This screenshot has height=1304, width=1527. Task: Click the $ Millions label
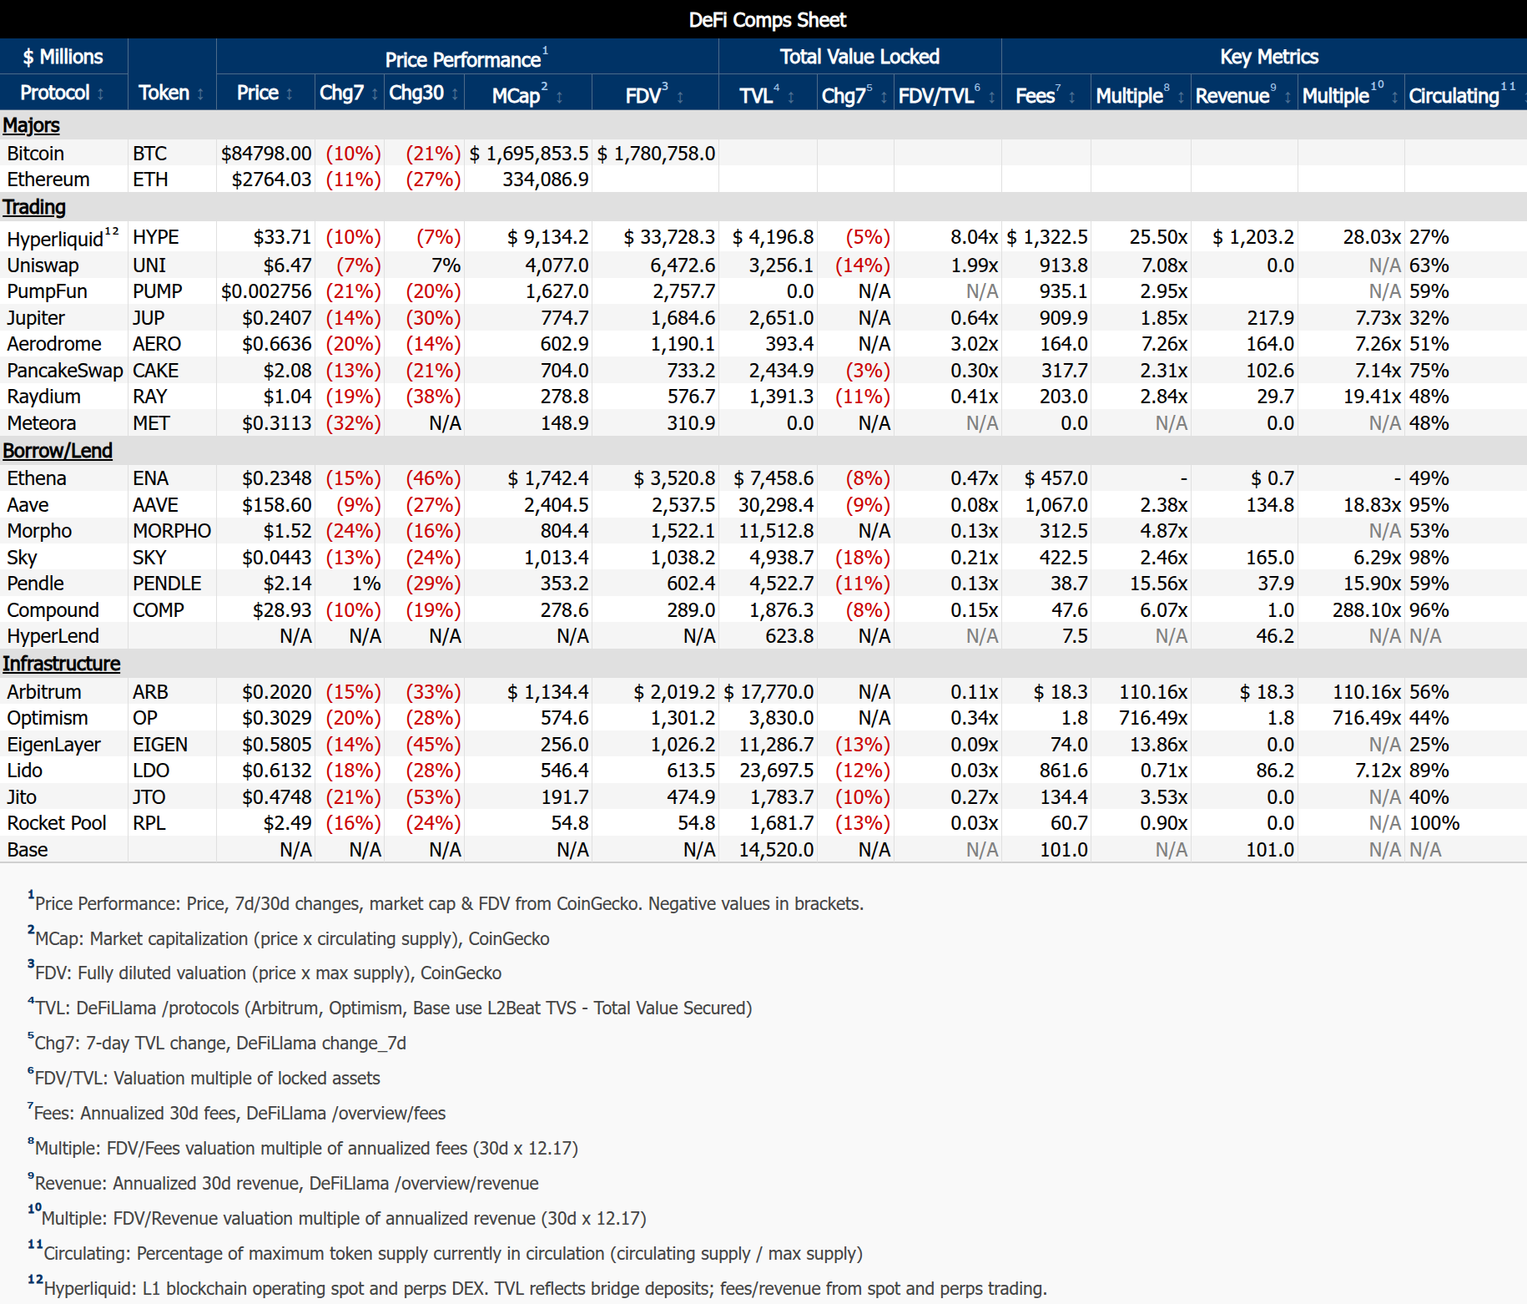(63, 57)
